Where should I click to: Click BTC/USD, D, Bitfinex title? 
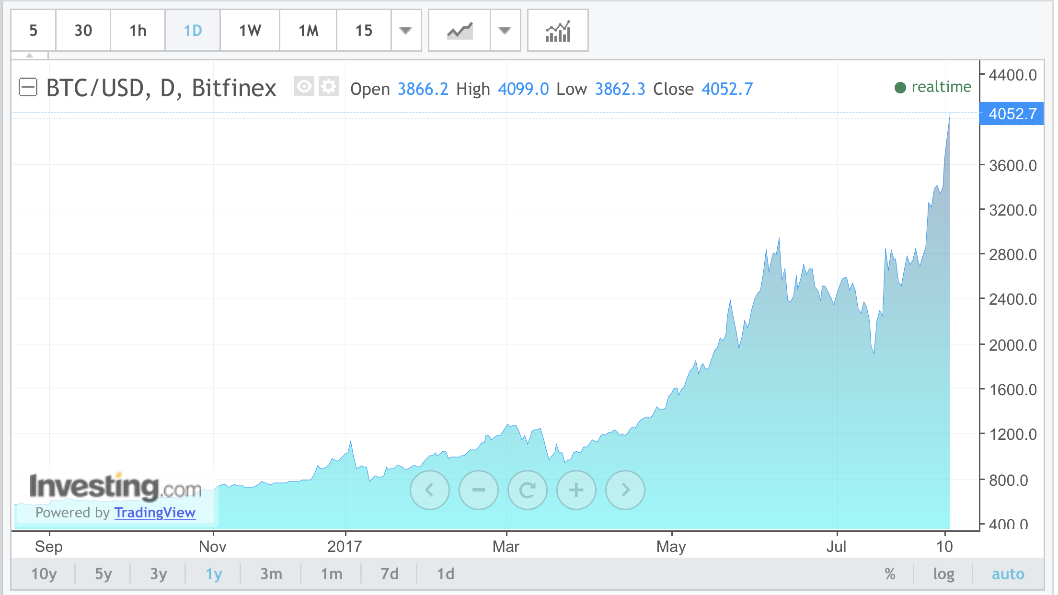(x=161, y=88)
